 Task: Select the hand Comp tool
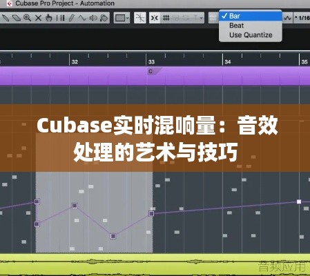(48, 18)
